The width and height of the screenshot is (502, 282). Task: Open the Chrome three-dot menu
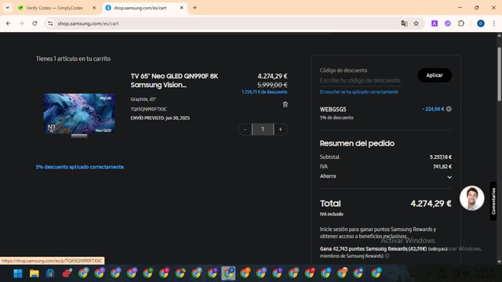(494, 23)
